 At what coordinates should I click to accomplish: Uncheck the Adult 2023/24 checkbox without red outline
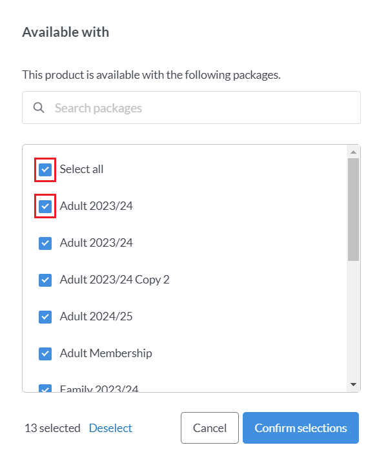click(x=45, y=243)
